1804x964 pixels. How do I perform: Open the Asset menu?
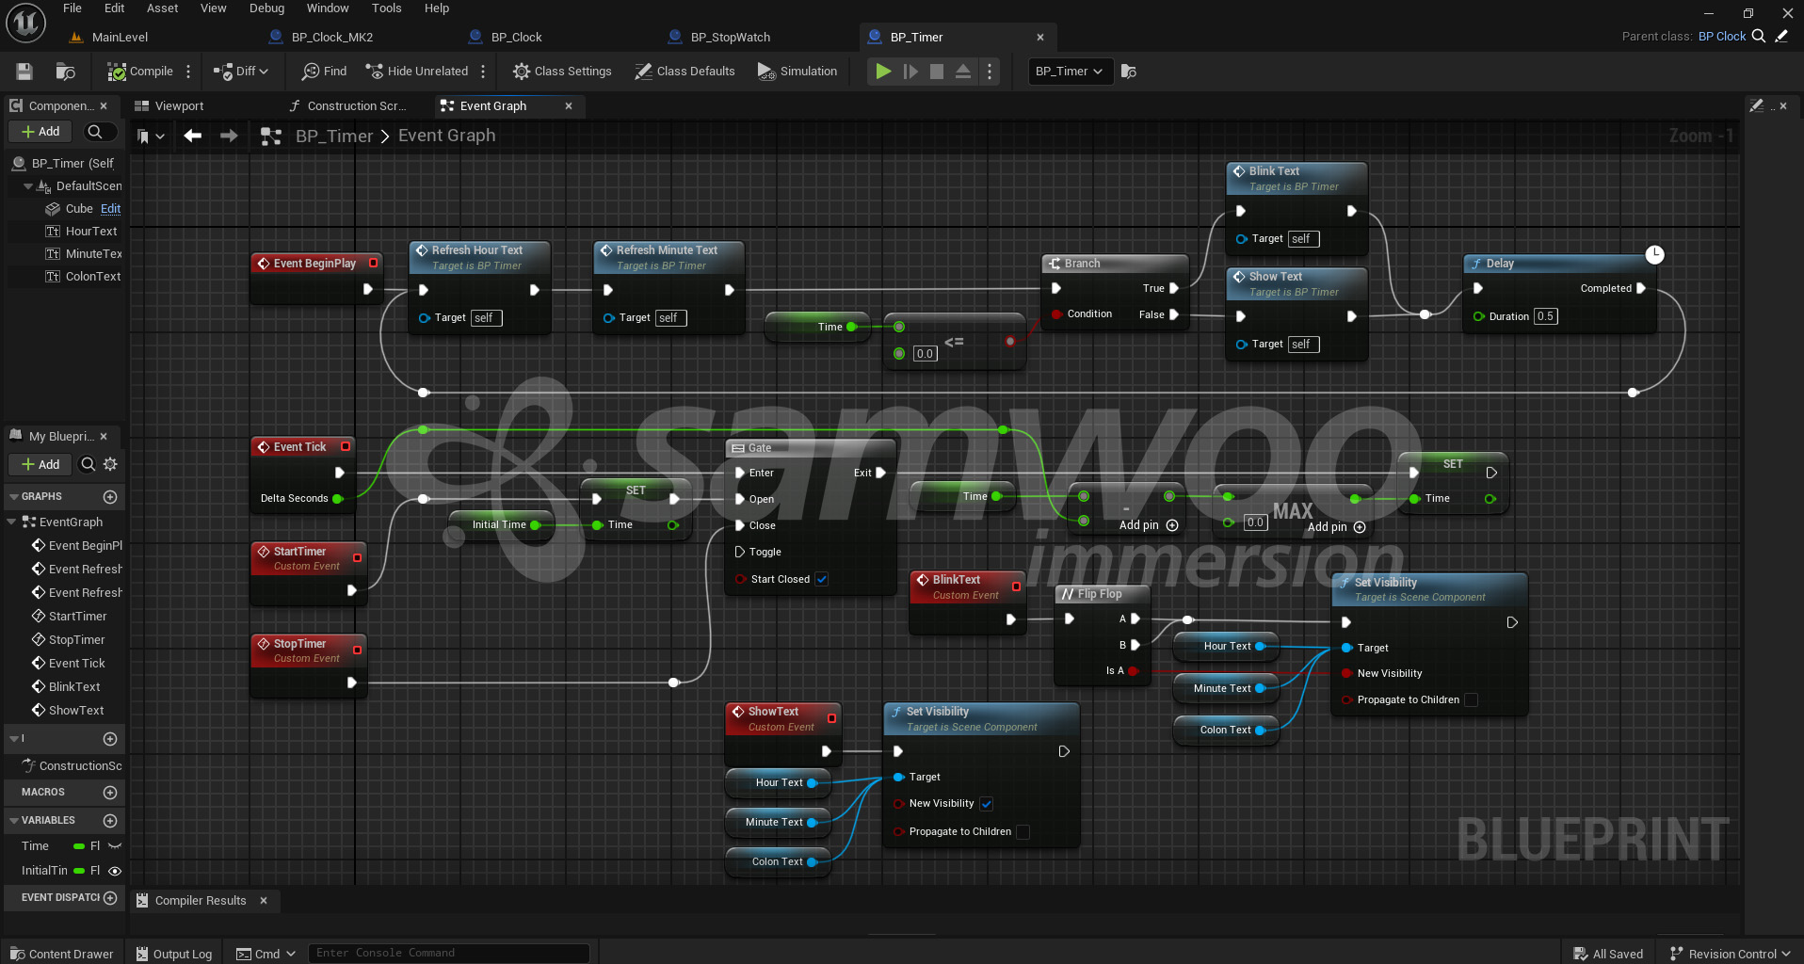[162, 8]
